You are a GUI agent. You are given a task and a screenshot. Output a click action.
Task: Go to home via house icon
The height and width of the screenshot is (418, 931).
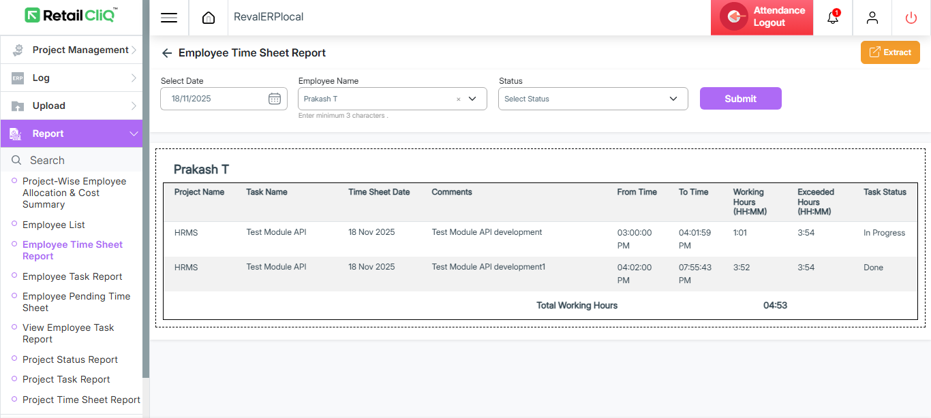coord(209,18)
